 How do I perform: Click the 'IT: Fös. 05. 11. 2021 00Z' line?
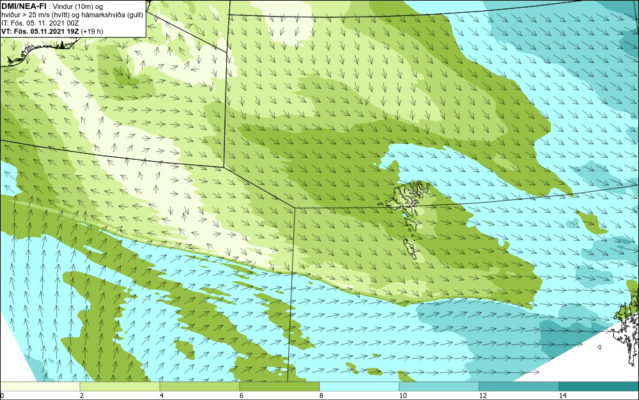click(40, 23)
